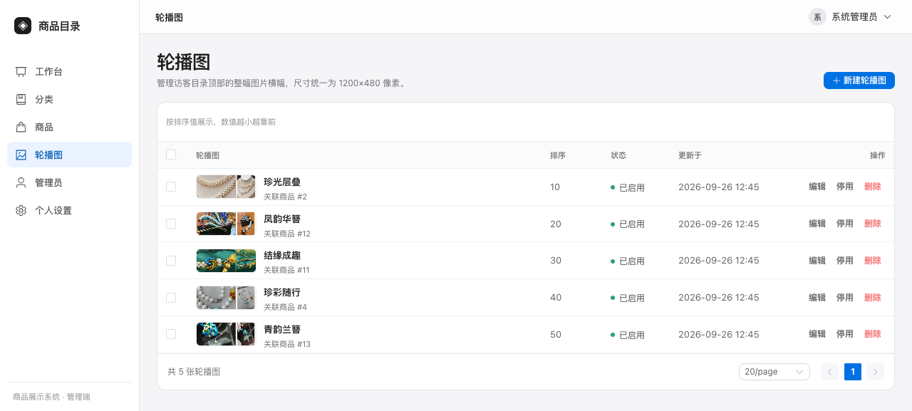Click the 管理员 user icon

point(21,183)
